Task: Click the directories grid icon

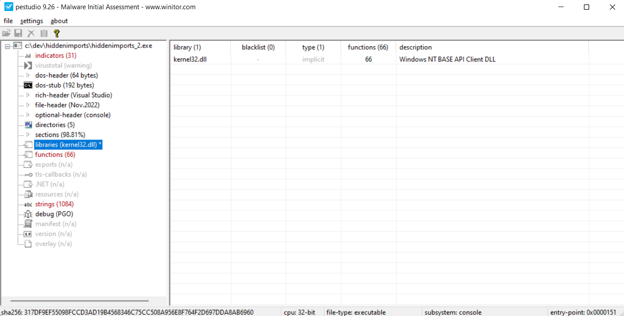Action: point(28,125)
